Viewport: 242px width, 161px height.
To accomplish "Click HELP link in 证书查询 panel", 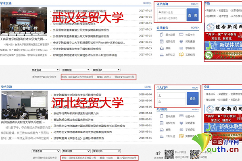I will [195, 4].
